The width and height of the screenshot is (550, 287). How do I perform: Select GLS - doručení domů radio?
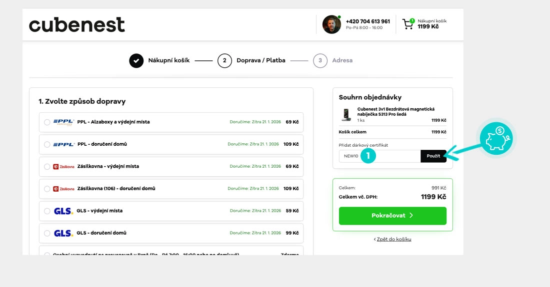click(x=47, y=233)
